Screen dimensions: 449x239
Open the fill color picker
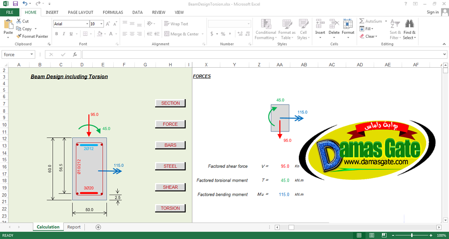pos(100,34)
